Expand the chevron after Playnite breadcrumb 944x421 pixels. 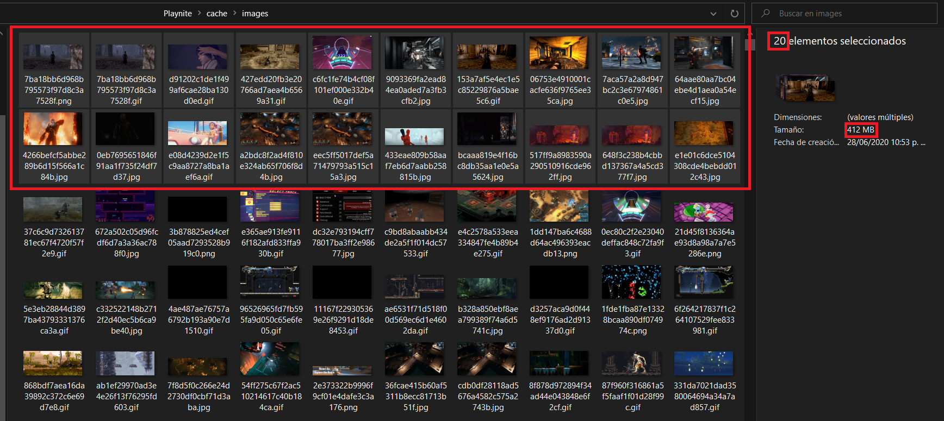click(200, 14)
